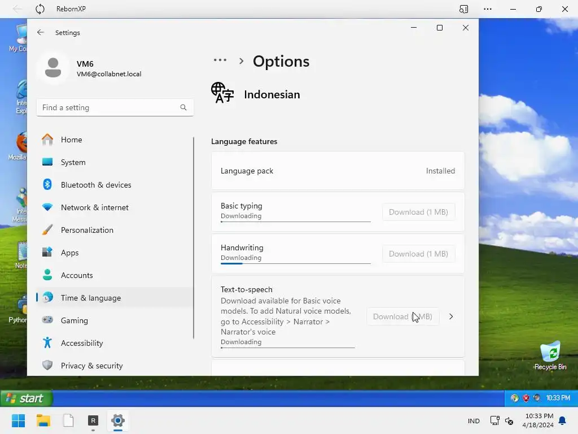
Task: Expand the breadcrumb ellipsis menu
Action: (x=220, y=60)
